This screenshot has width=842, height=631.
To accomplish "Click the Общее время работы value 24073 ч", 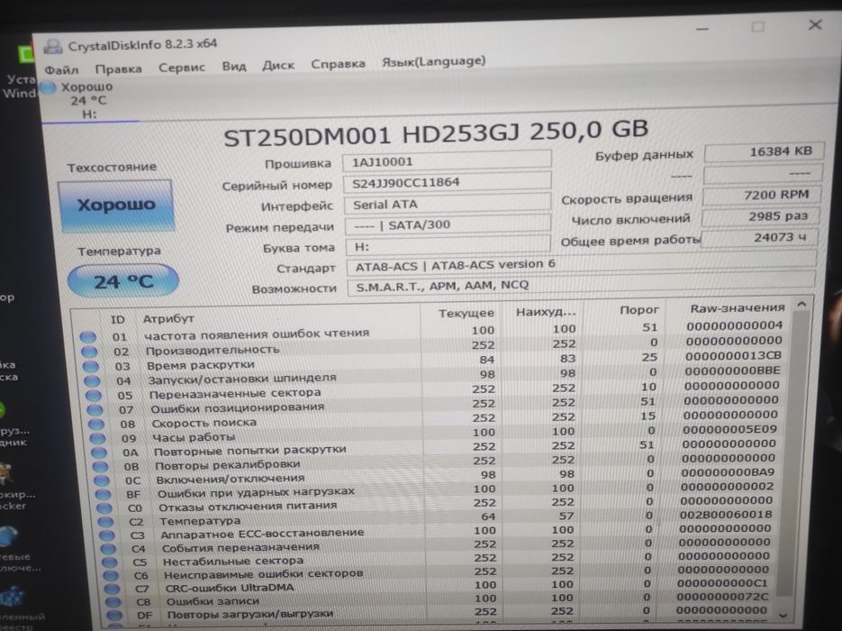I will pyautogui.click(x=759, y=238).
